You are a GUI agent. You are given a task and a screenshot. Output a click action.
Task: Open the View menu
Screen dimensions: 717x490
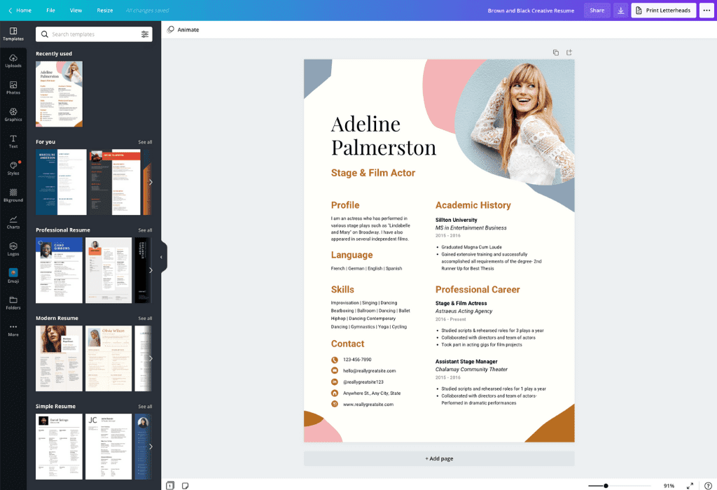pos(76,10)
